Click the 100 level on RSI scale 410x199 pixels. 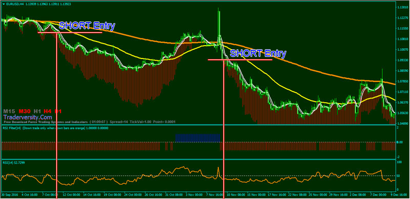399,163
